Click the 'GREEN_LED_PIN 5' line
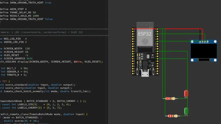The height and width of the screenshot is (124, 221). click(x=13, y=42)
